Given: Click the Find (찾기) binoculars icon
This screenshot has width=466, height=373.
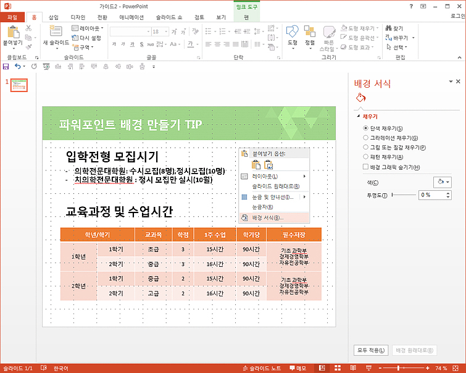Looking at the screenshot, I should click(388, 28).
